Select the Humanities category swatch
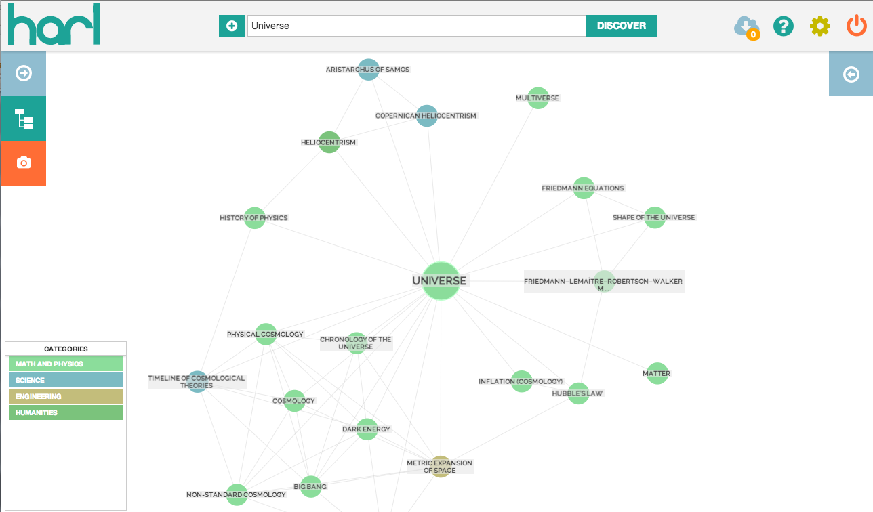 point(66,412)
